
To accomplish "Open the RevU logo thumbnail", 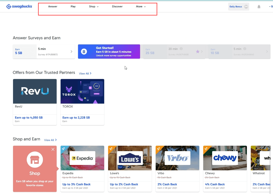I will pos(35,91).
